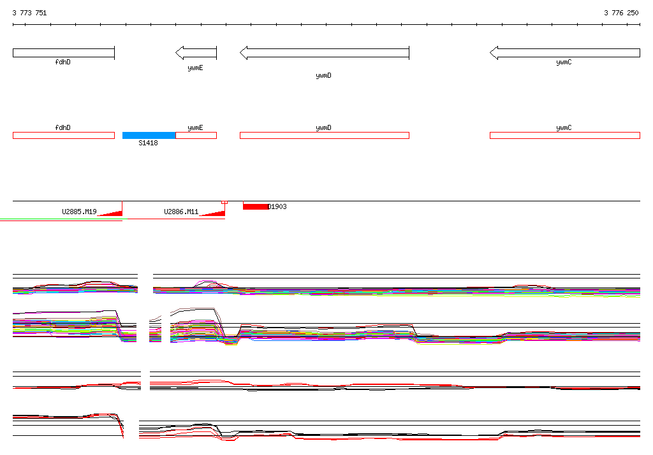Click the end coordinate 3 776 250
Viewport: 653px width, 455px height.
[621, 13]
